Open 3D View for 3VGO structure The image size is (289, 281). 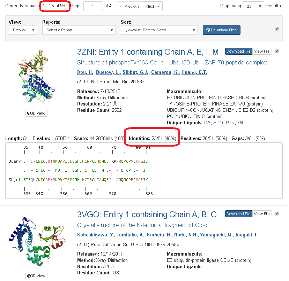36,276
